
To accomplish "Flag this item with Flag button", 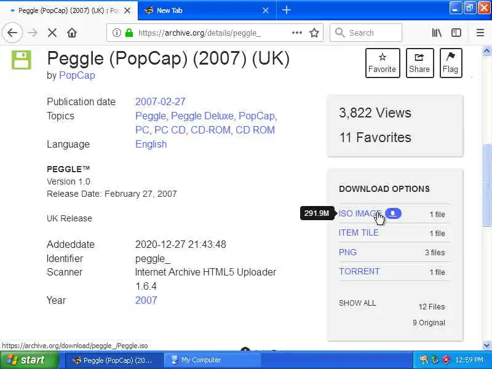I will tap(451, 63).
